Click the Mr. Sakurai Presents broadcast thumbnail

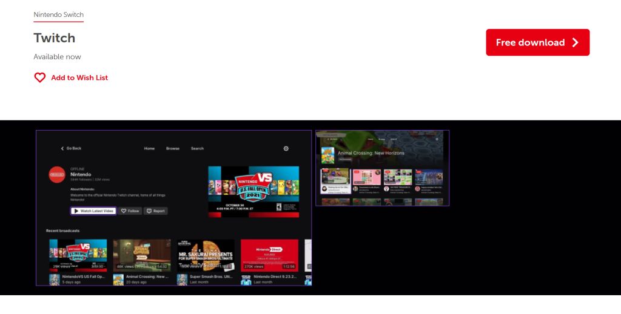tap(206, 255)
